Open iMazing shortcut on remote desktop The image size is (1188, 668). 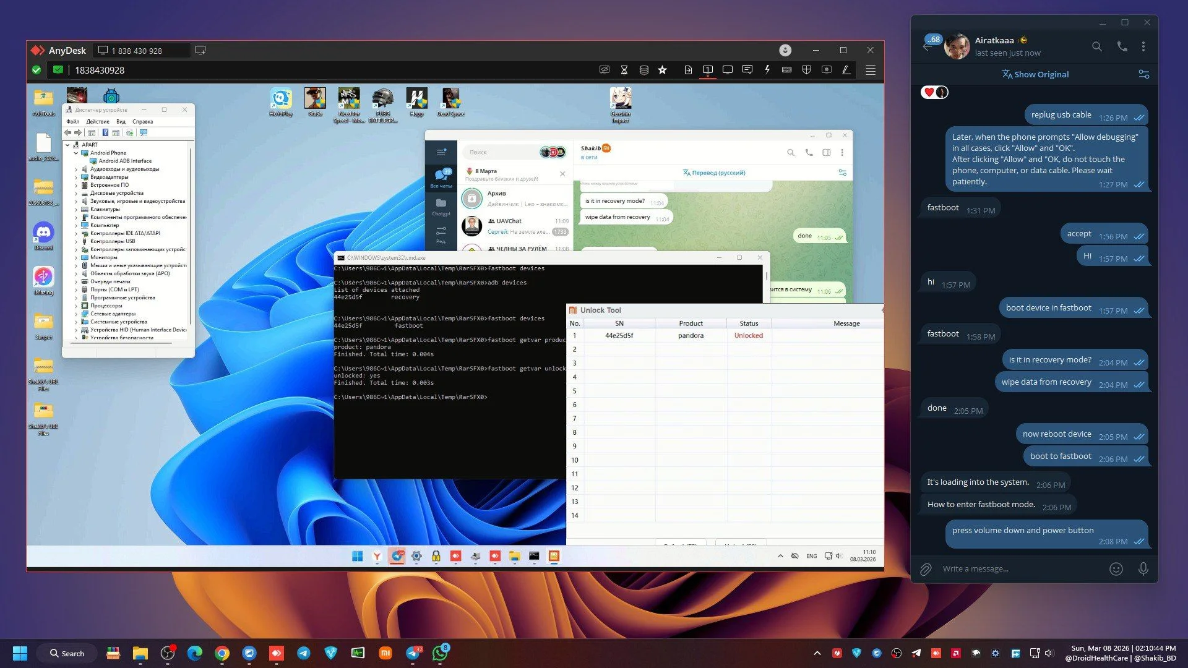43,280
